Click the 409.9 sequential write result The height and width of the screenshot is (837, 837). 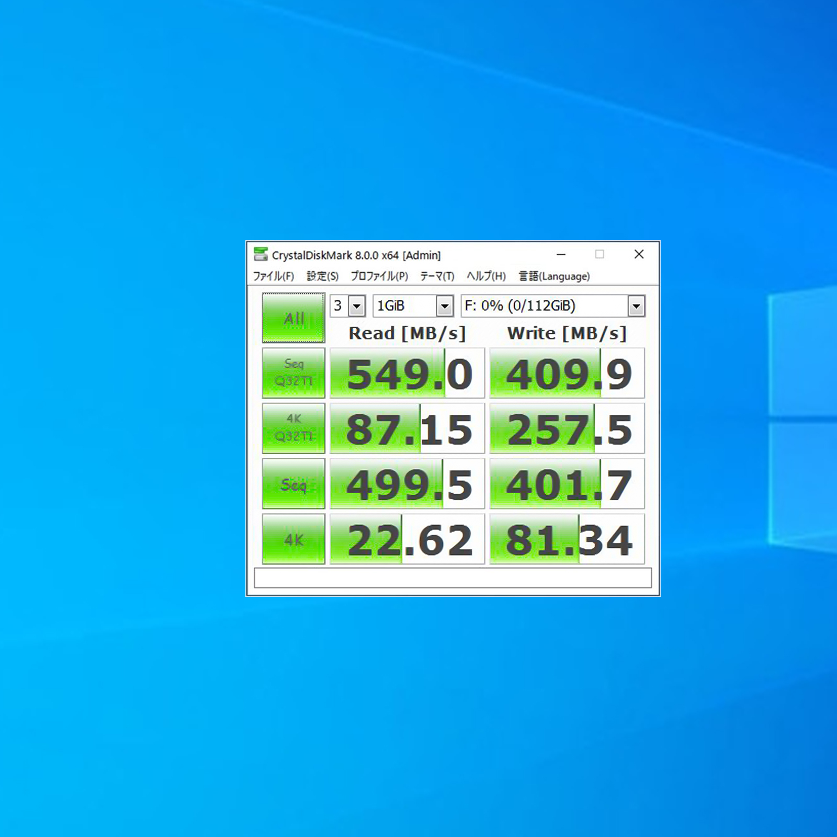tap(567, 374)
